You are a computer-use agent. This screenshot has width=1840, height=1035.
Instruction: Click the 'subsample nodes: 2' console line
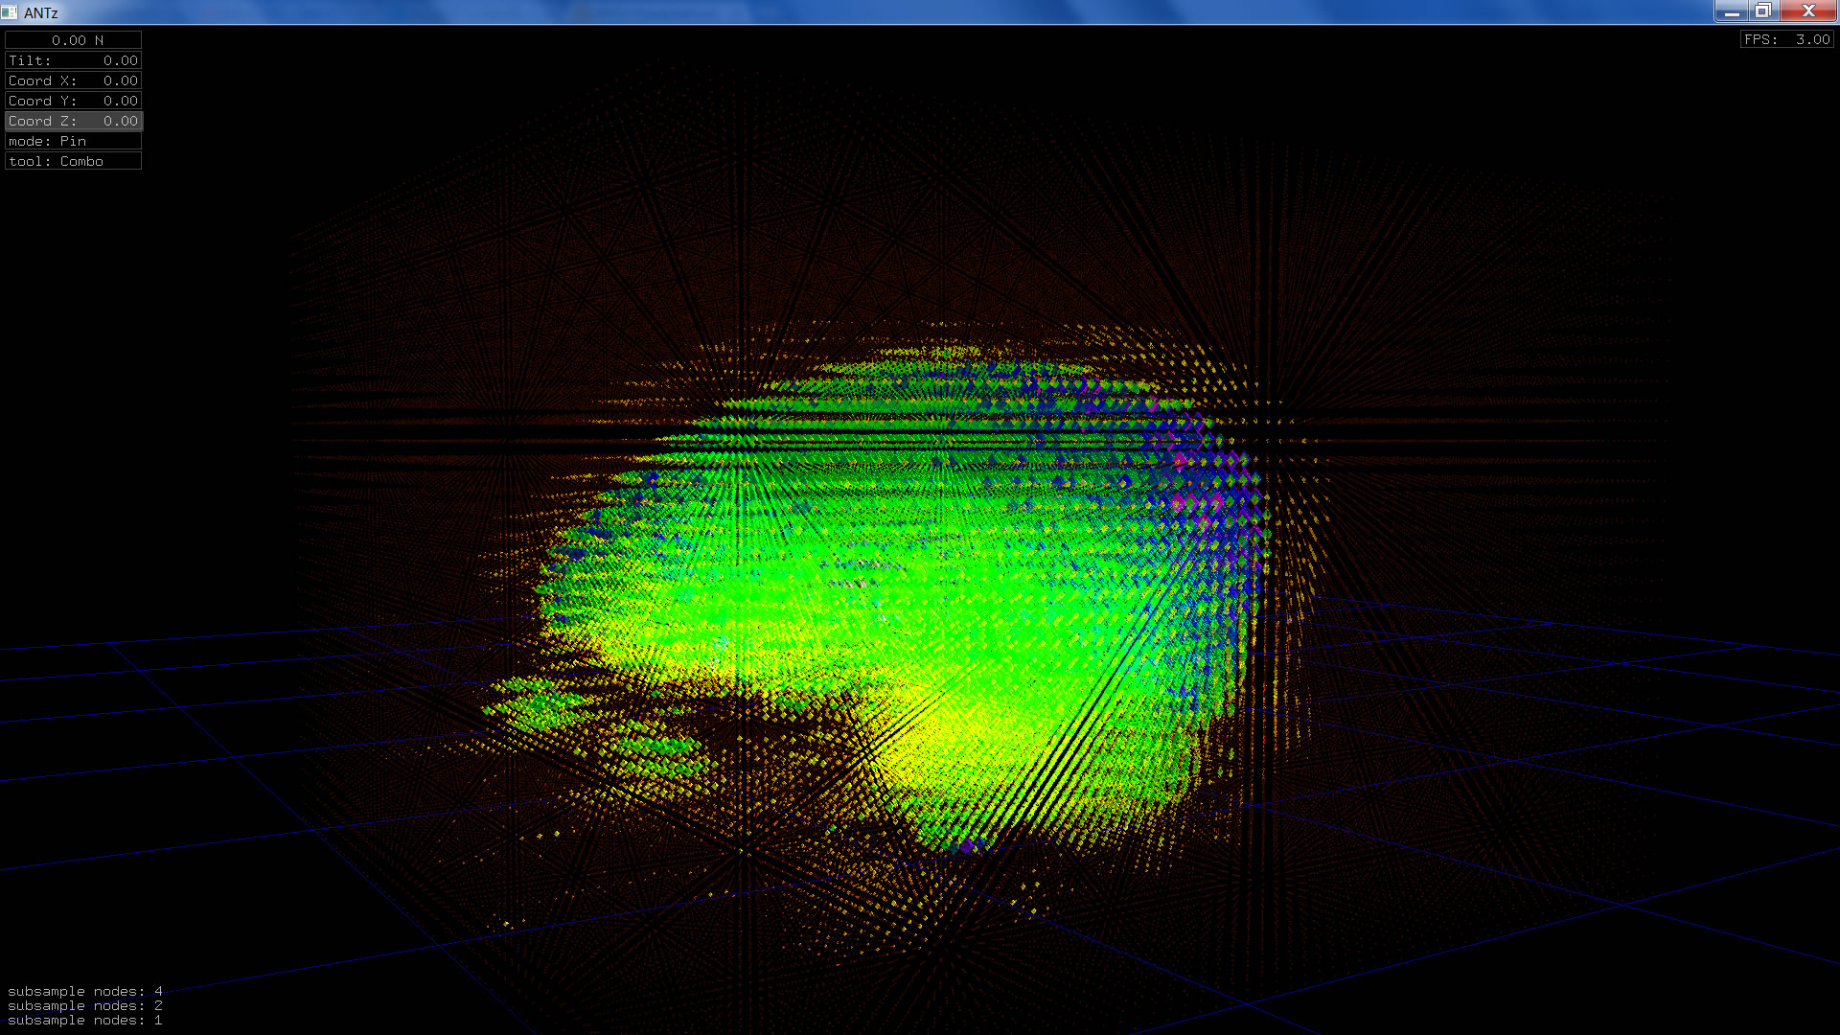click(x=85, y=1005)
